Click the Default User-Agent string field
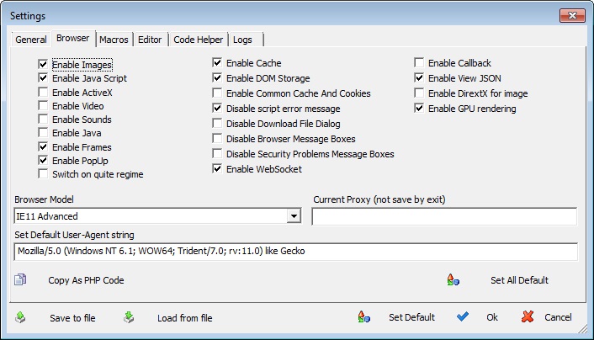This screenshot has height=340, width=594. click(x=296, y=252)
